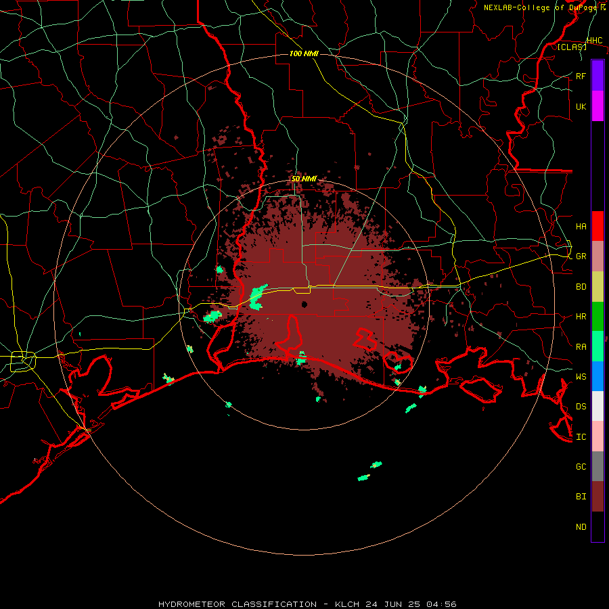Select the dusty pink GR legend swatch
The image size is (609, 609).
(x=597, y=256)
